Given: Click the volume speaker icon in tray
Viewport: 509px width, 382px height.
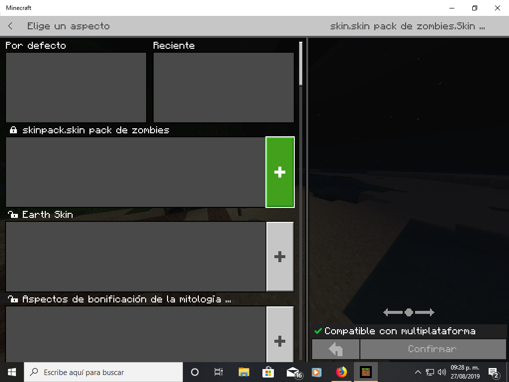Looking at the screenshot, I should click(441, 372).
